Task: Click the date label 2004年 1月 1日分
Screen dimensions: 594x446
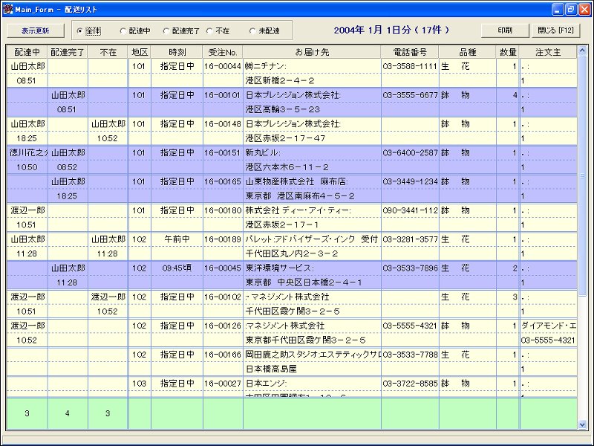Action: coord(373,30)
